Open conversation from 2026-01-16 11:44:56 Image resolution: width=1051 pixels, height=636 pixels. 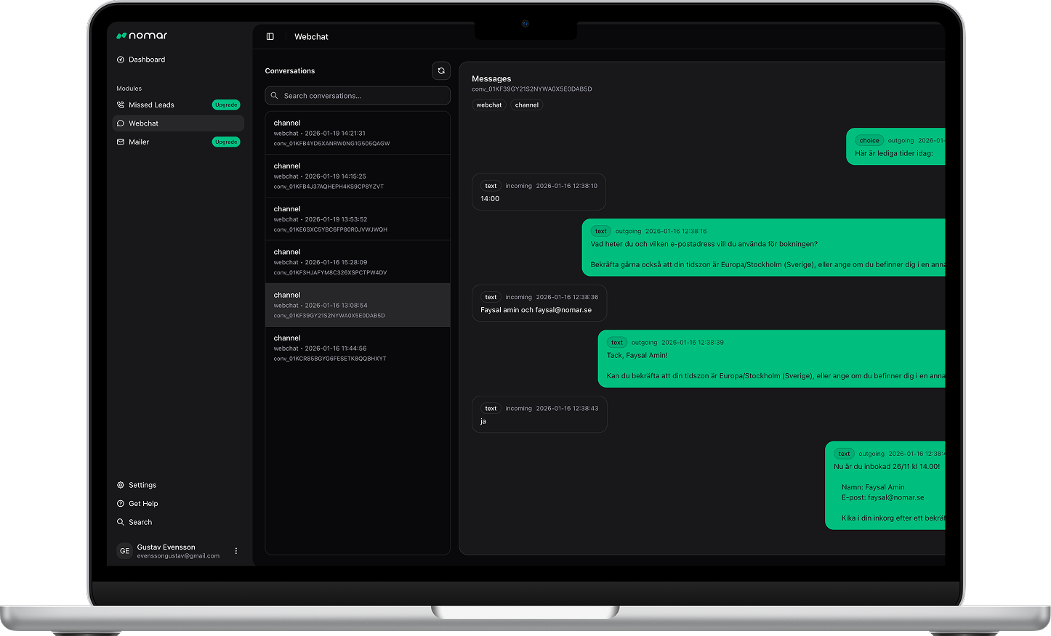pos(358,348)
